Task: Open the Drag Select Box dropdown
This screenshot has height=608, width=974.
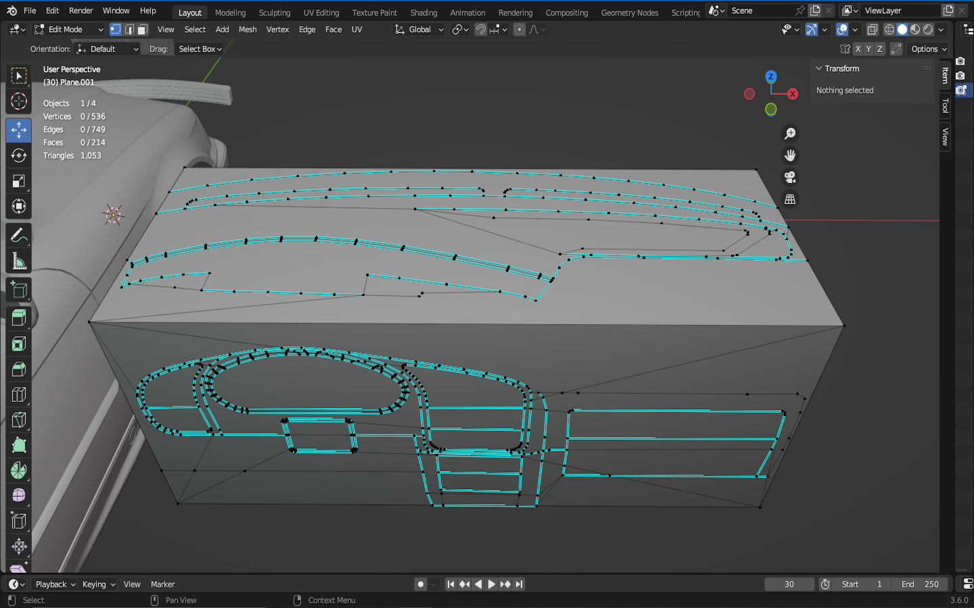Action: pyautogui.click(x=200, y=49)
